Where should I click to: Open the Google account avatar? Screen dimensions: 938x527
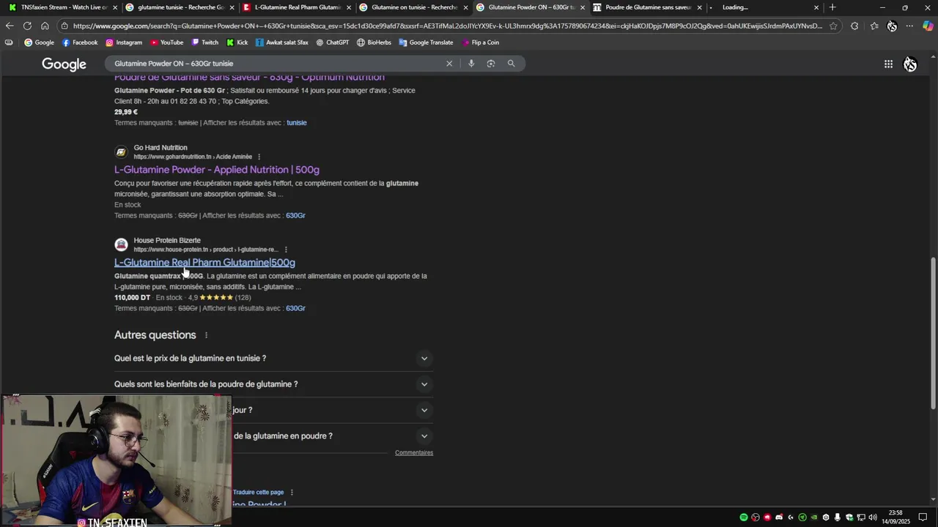click(910, 64)
